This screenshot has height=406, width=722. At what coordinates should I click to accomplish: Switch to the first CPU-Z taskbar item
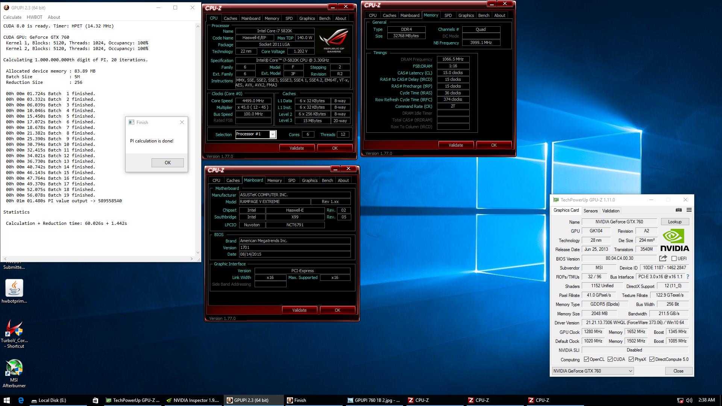434,400
